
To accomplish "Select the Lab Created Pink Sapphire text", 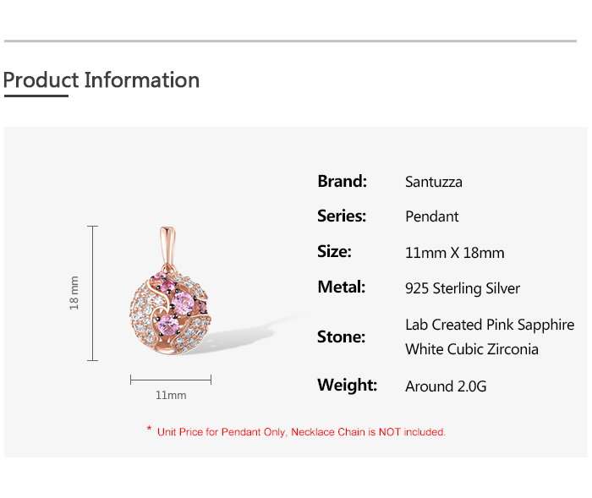I will (x=490, y=325).
